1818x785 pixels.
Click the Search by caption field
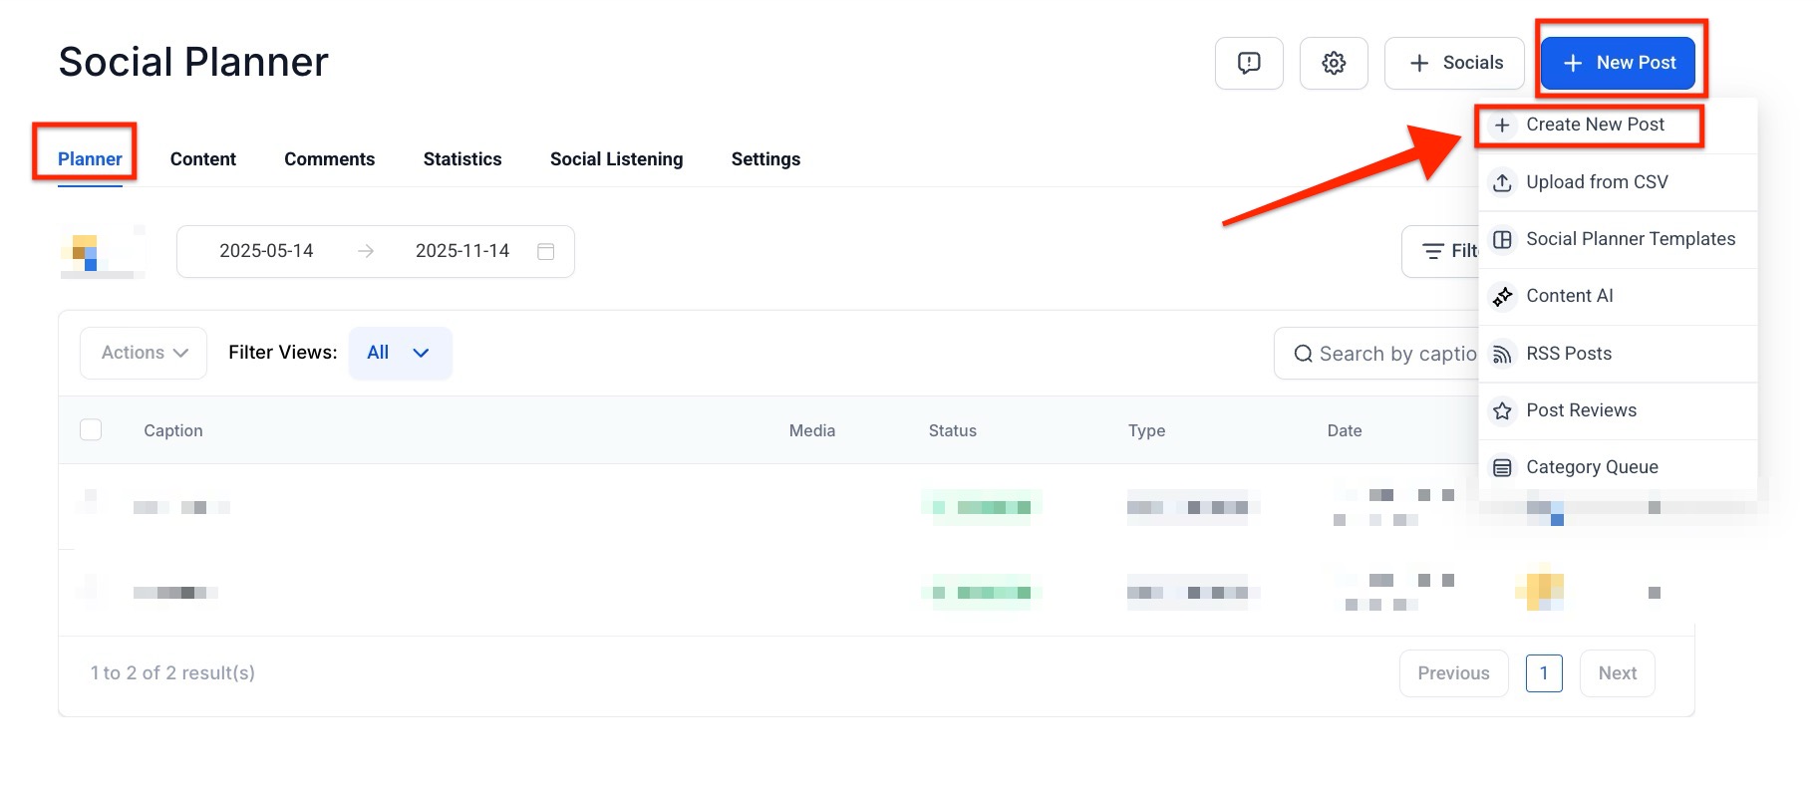pos(1385,354)
